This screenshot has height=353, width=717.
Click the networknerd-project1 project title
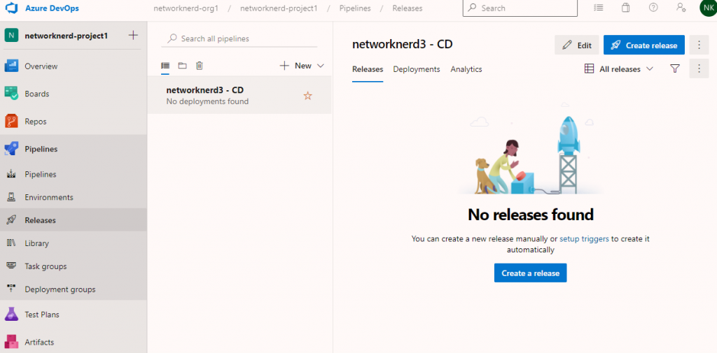coord(67,35)
